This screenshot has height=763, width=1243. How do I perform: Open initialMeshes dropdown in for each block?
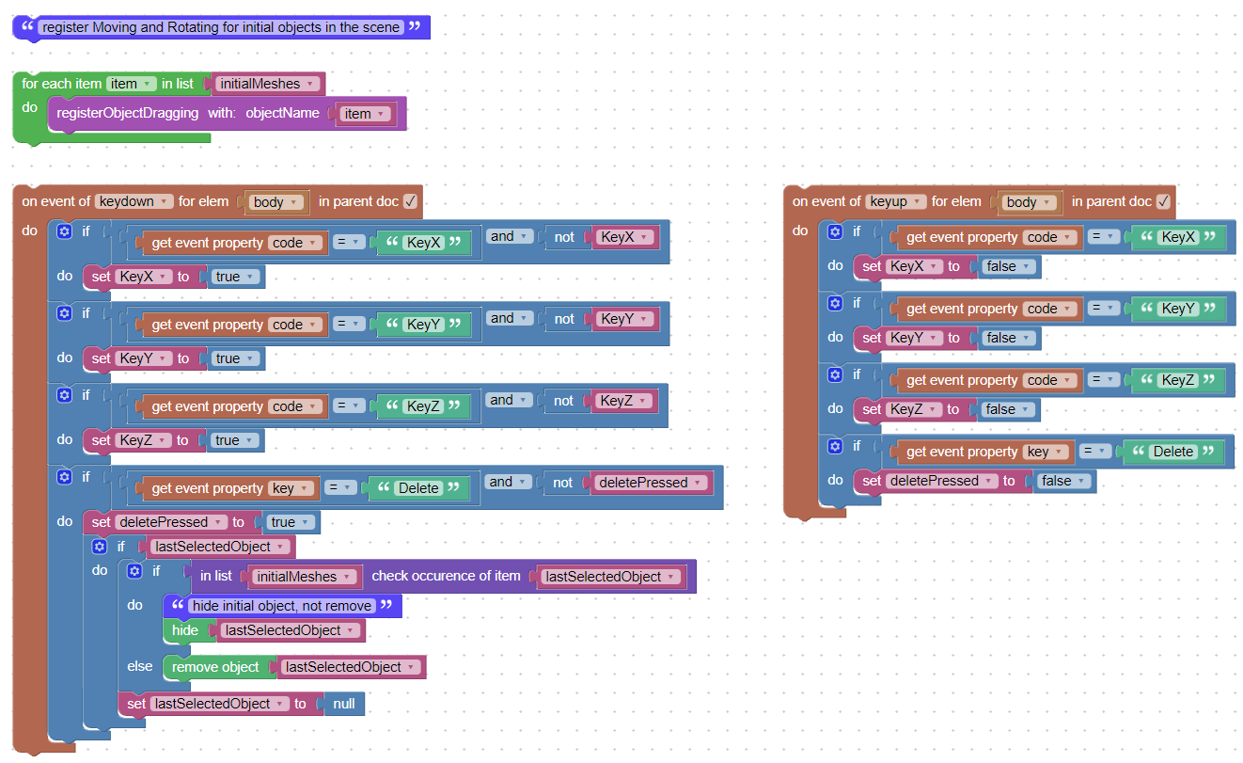268,84
